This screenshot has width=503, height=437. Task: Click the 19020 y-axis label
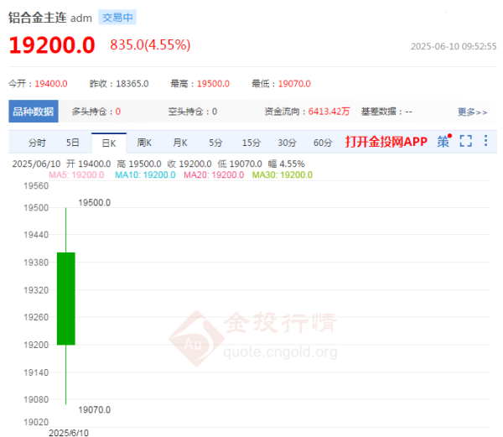click(36, 422)
